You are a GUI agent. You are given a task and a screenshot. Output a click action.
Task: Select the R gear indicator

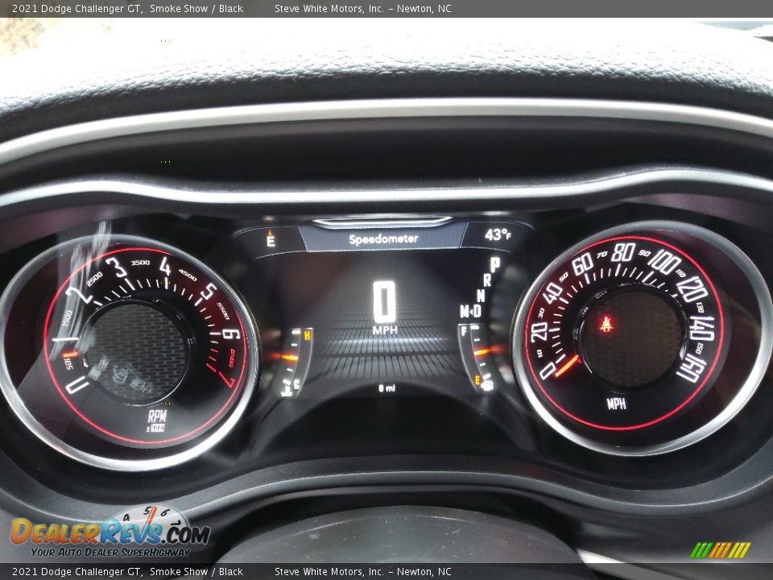click(487, 280)
